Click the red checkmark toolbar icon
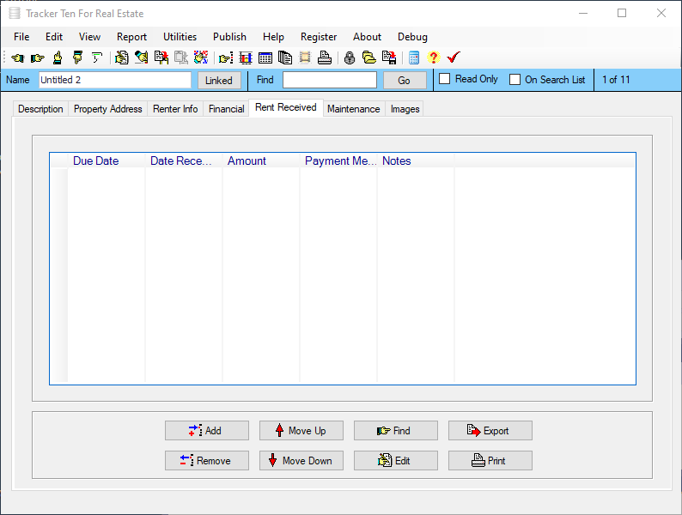Image resolution: width=682 pixels, height=515 pixels. (454, 58)
